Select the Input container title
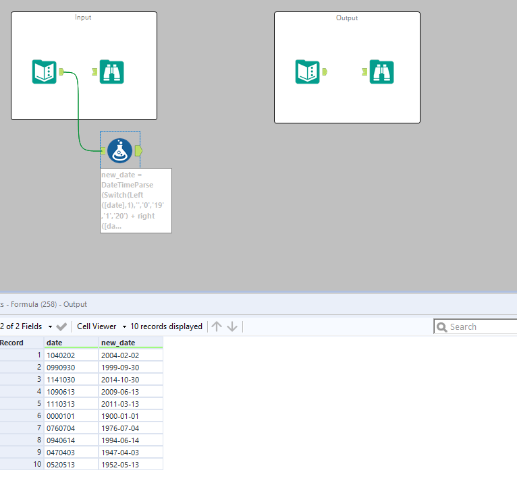Viewport: 517px width, 491px height. pyautogui.click(x=83, y=17)
